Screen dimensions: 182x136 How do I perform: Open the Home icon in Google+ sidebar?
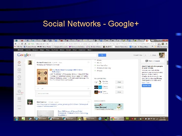click(x=19, y=62)
